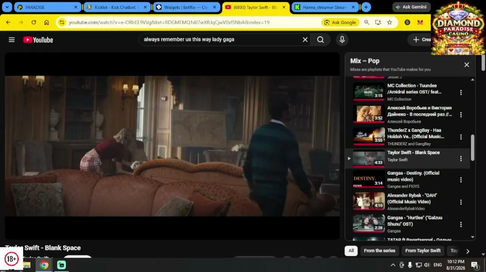Run the YouTube search with magnifier button
The height and width of the screenshot is (272, 486).
[x=321, y=40]
